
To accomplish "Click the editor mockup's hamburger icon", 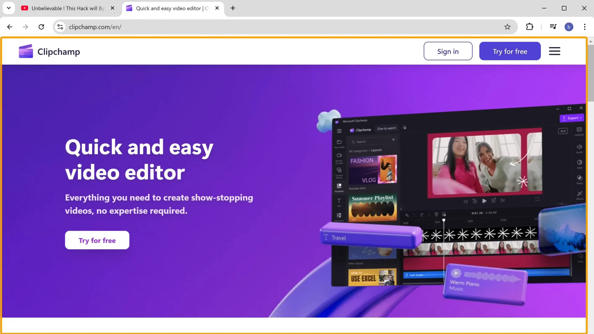I will pyautogui.click(x=339, y=131).
